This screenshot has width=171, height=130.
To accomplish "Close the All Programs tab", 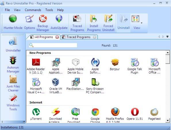I will 57,37.
